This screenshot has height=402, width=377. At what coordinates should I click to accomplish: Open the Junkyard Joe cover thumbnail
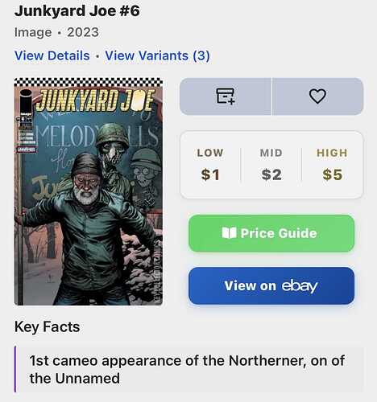pyautogui.click(x=89, y=191)
